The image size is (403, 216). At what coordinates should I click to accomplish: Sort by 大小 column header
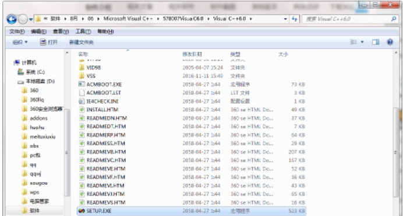[x=283, y=54]
